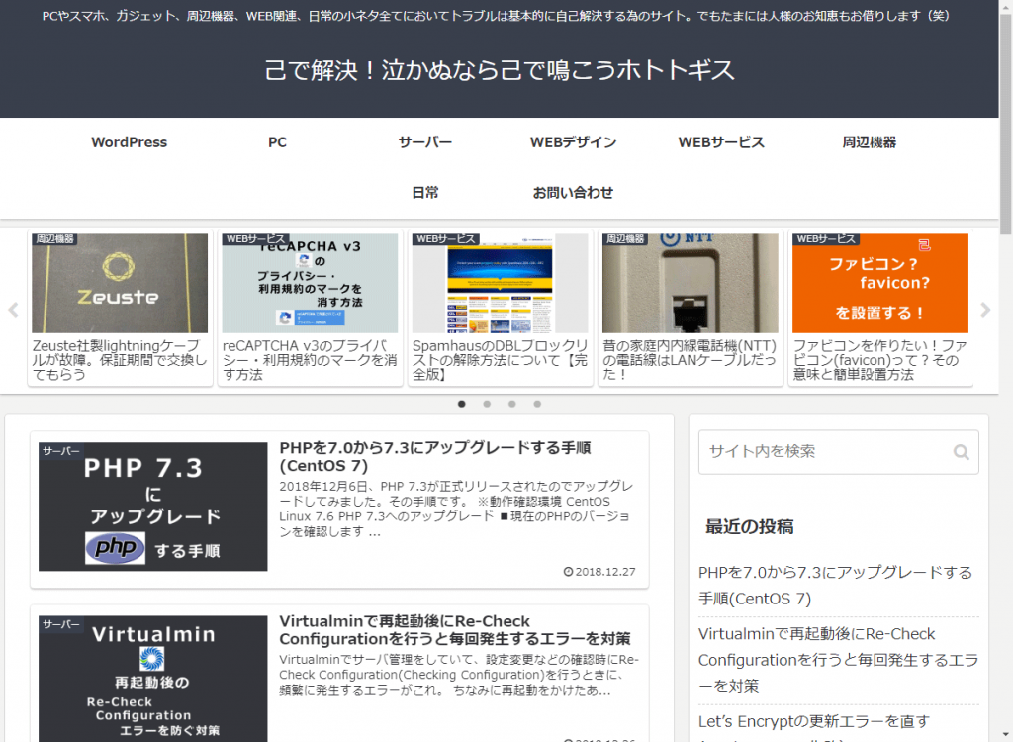The height and width of the screenshot is (742, 1013).
Task: Click the site title ホトトギス banner
Action: pos(506,69)
